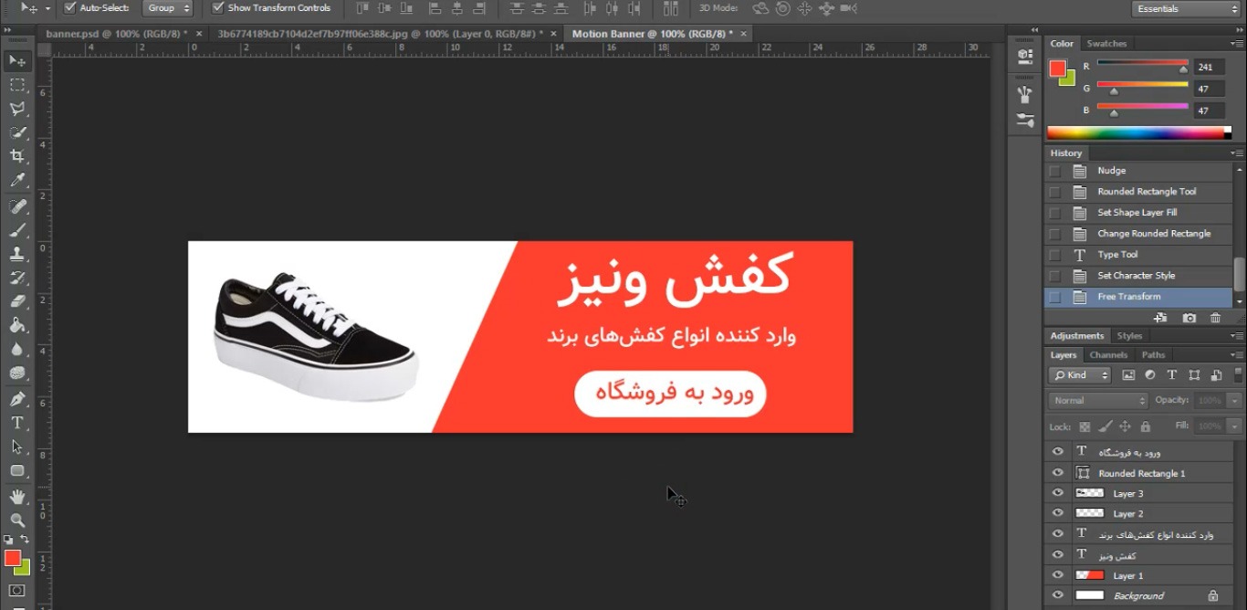Select the Crop tool
Viewport: 1247px width, 610px height.
(16, 156)
